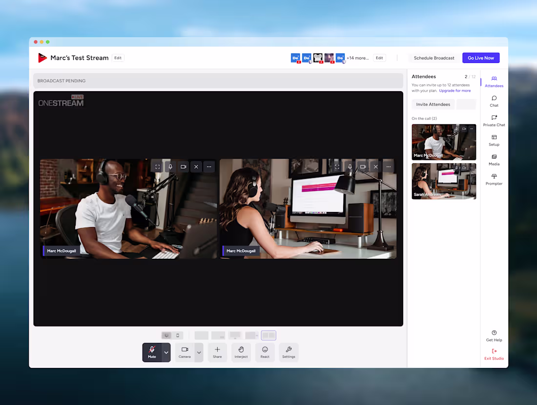The width and height of the screenshot is (537, 405).
Task: Open the Media panel
Action: (494, 160)
